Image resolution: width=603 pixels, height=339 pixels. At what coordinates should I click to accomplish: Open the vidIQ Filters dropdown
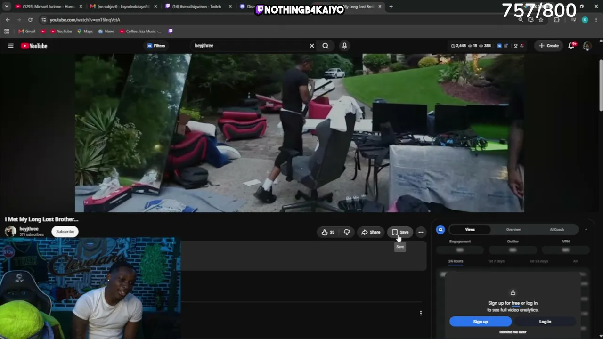tap(156, 46)
